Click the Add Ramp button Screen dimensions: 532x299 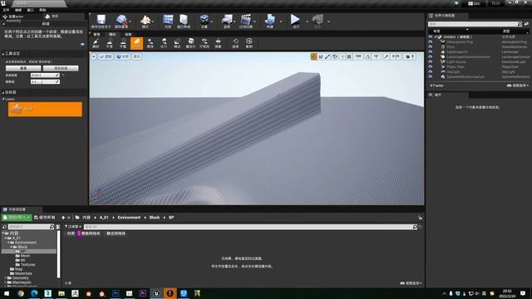[x=61, y=68]
